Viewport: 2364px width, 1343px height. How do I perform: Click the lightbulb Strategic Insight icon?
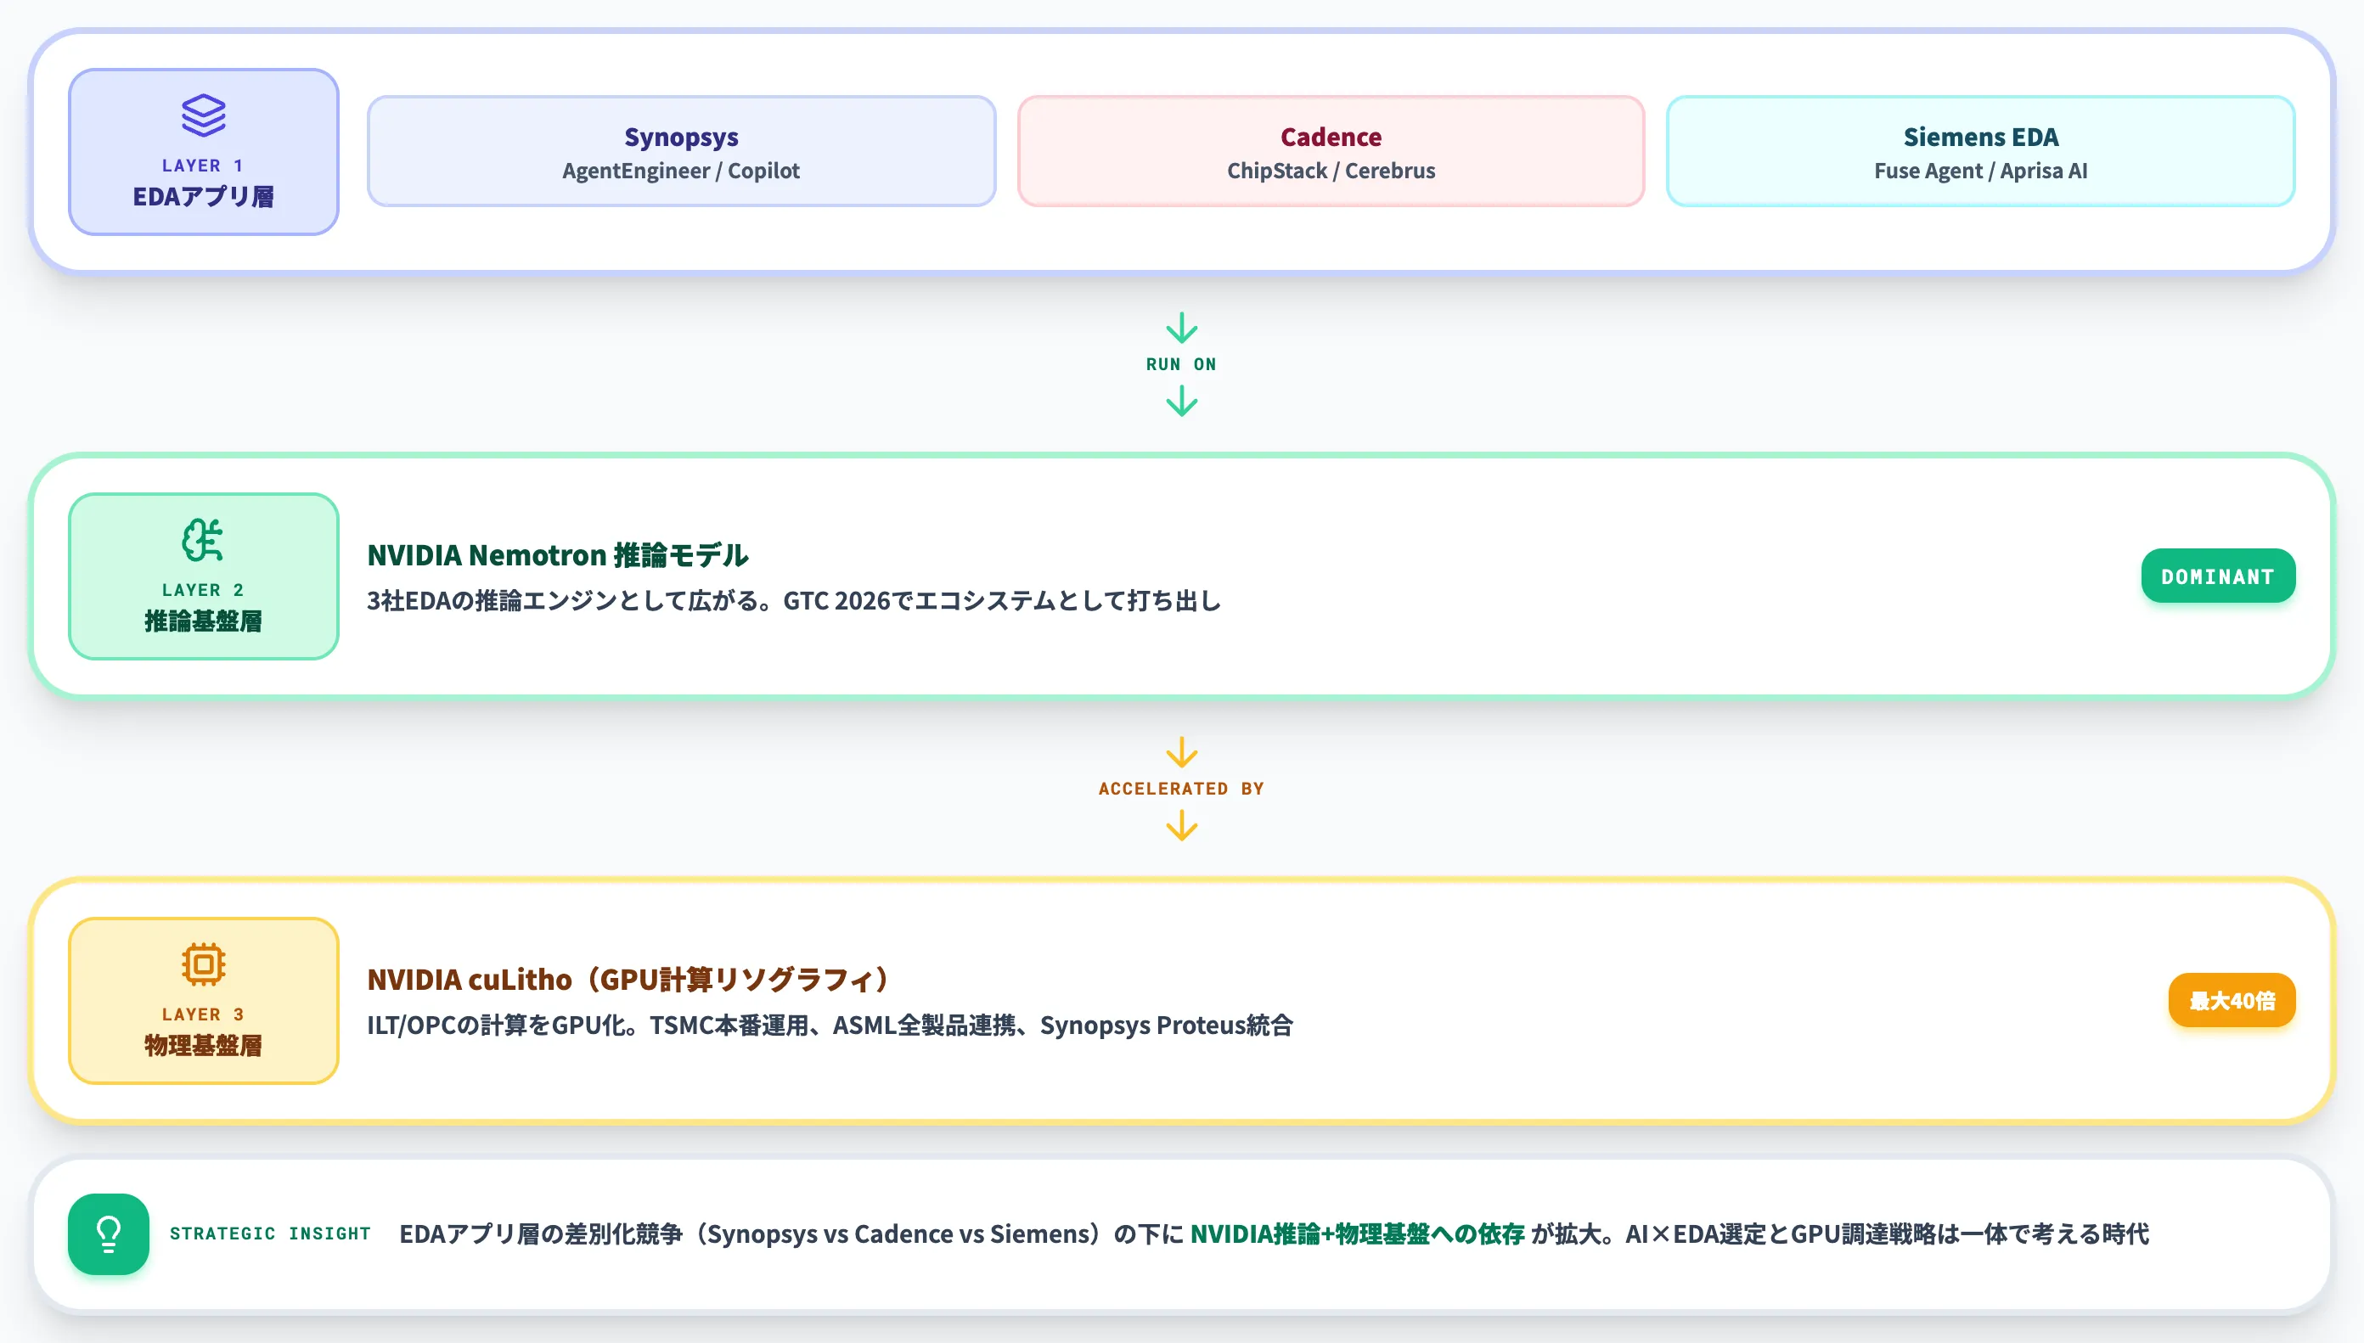point(109,1234)
